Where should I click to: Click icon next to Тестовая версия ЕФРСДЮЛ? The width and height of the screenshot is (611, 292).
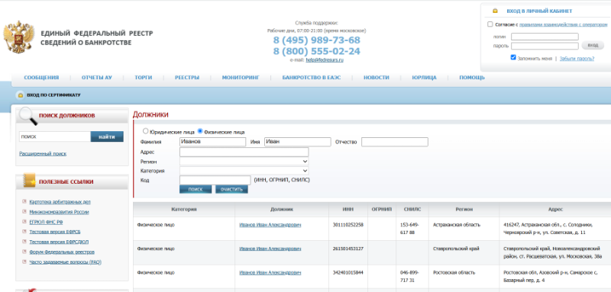(x=24, y=242)
